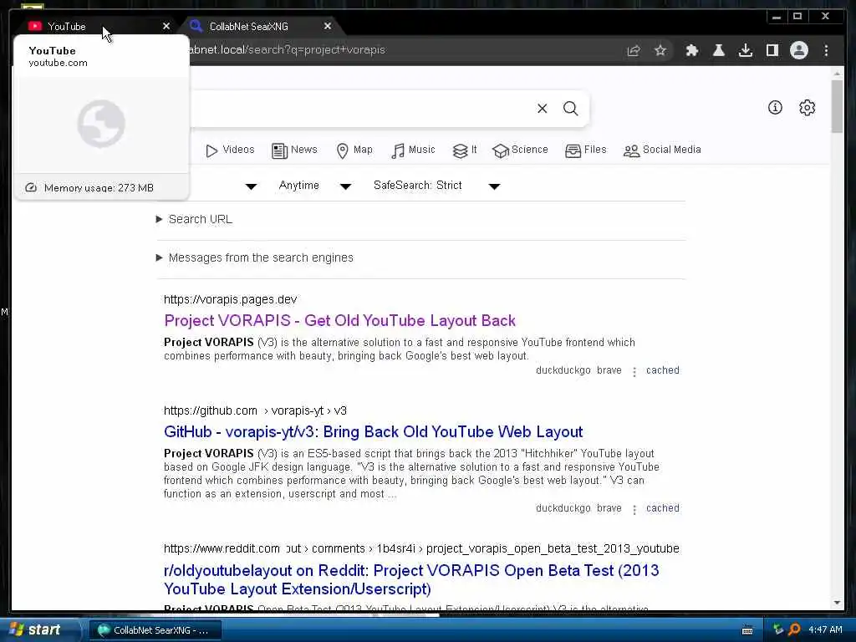Click the share page icon in address bar

pyautogui.click(x=634, y=50)
